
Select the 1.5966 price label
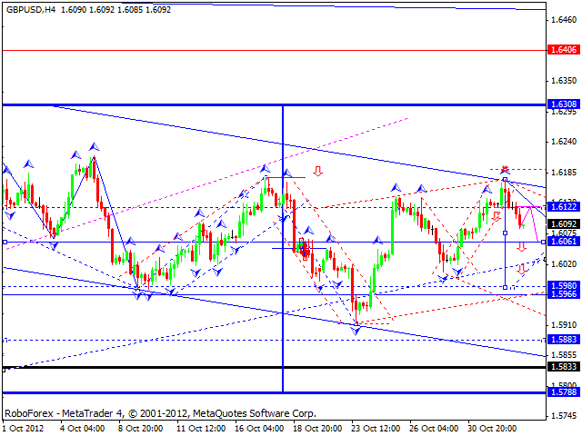pyautogui.click(x=564, y=294)
